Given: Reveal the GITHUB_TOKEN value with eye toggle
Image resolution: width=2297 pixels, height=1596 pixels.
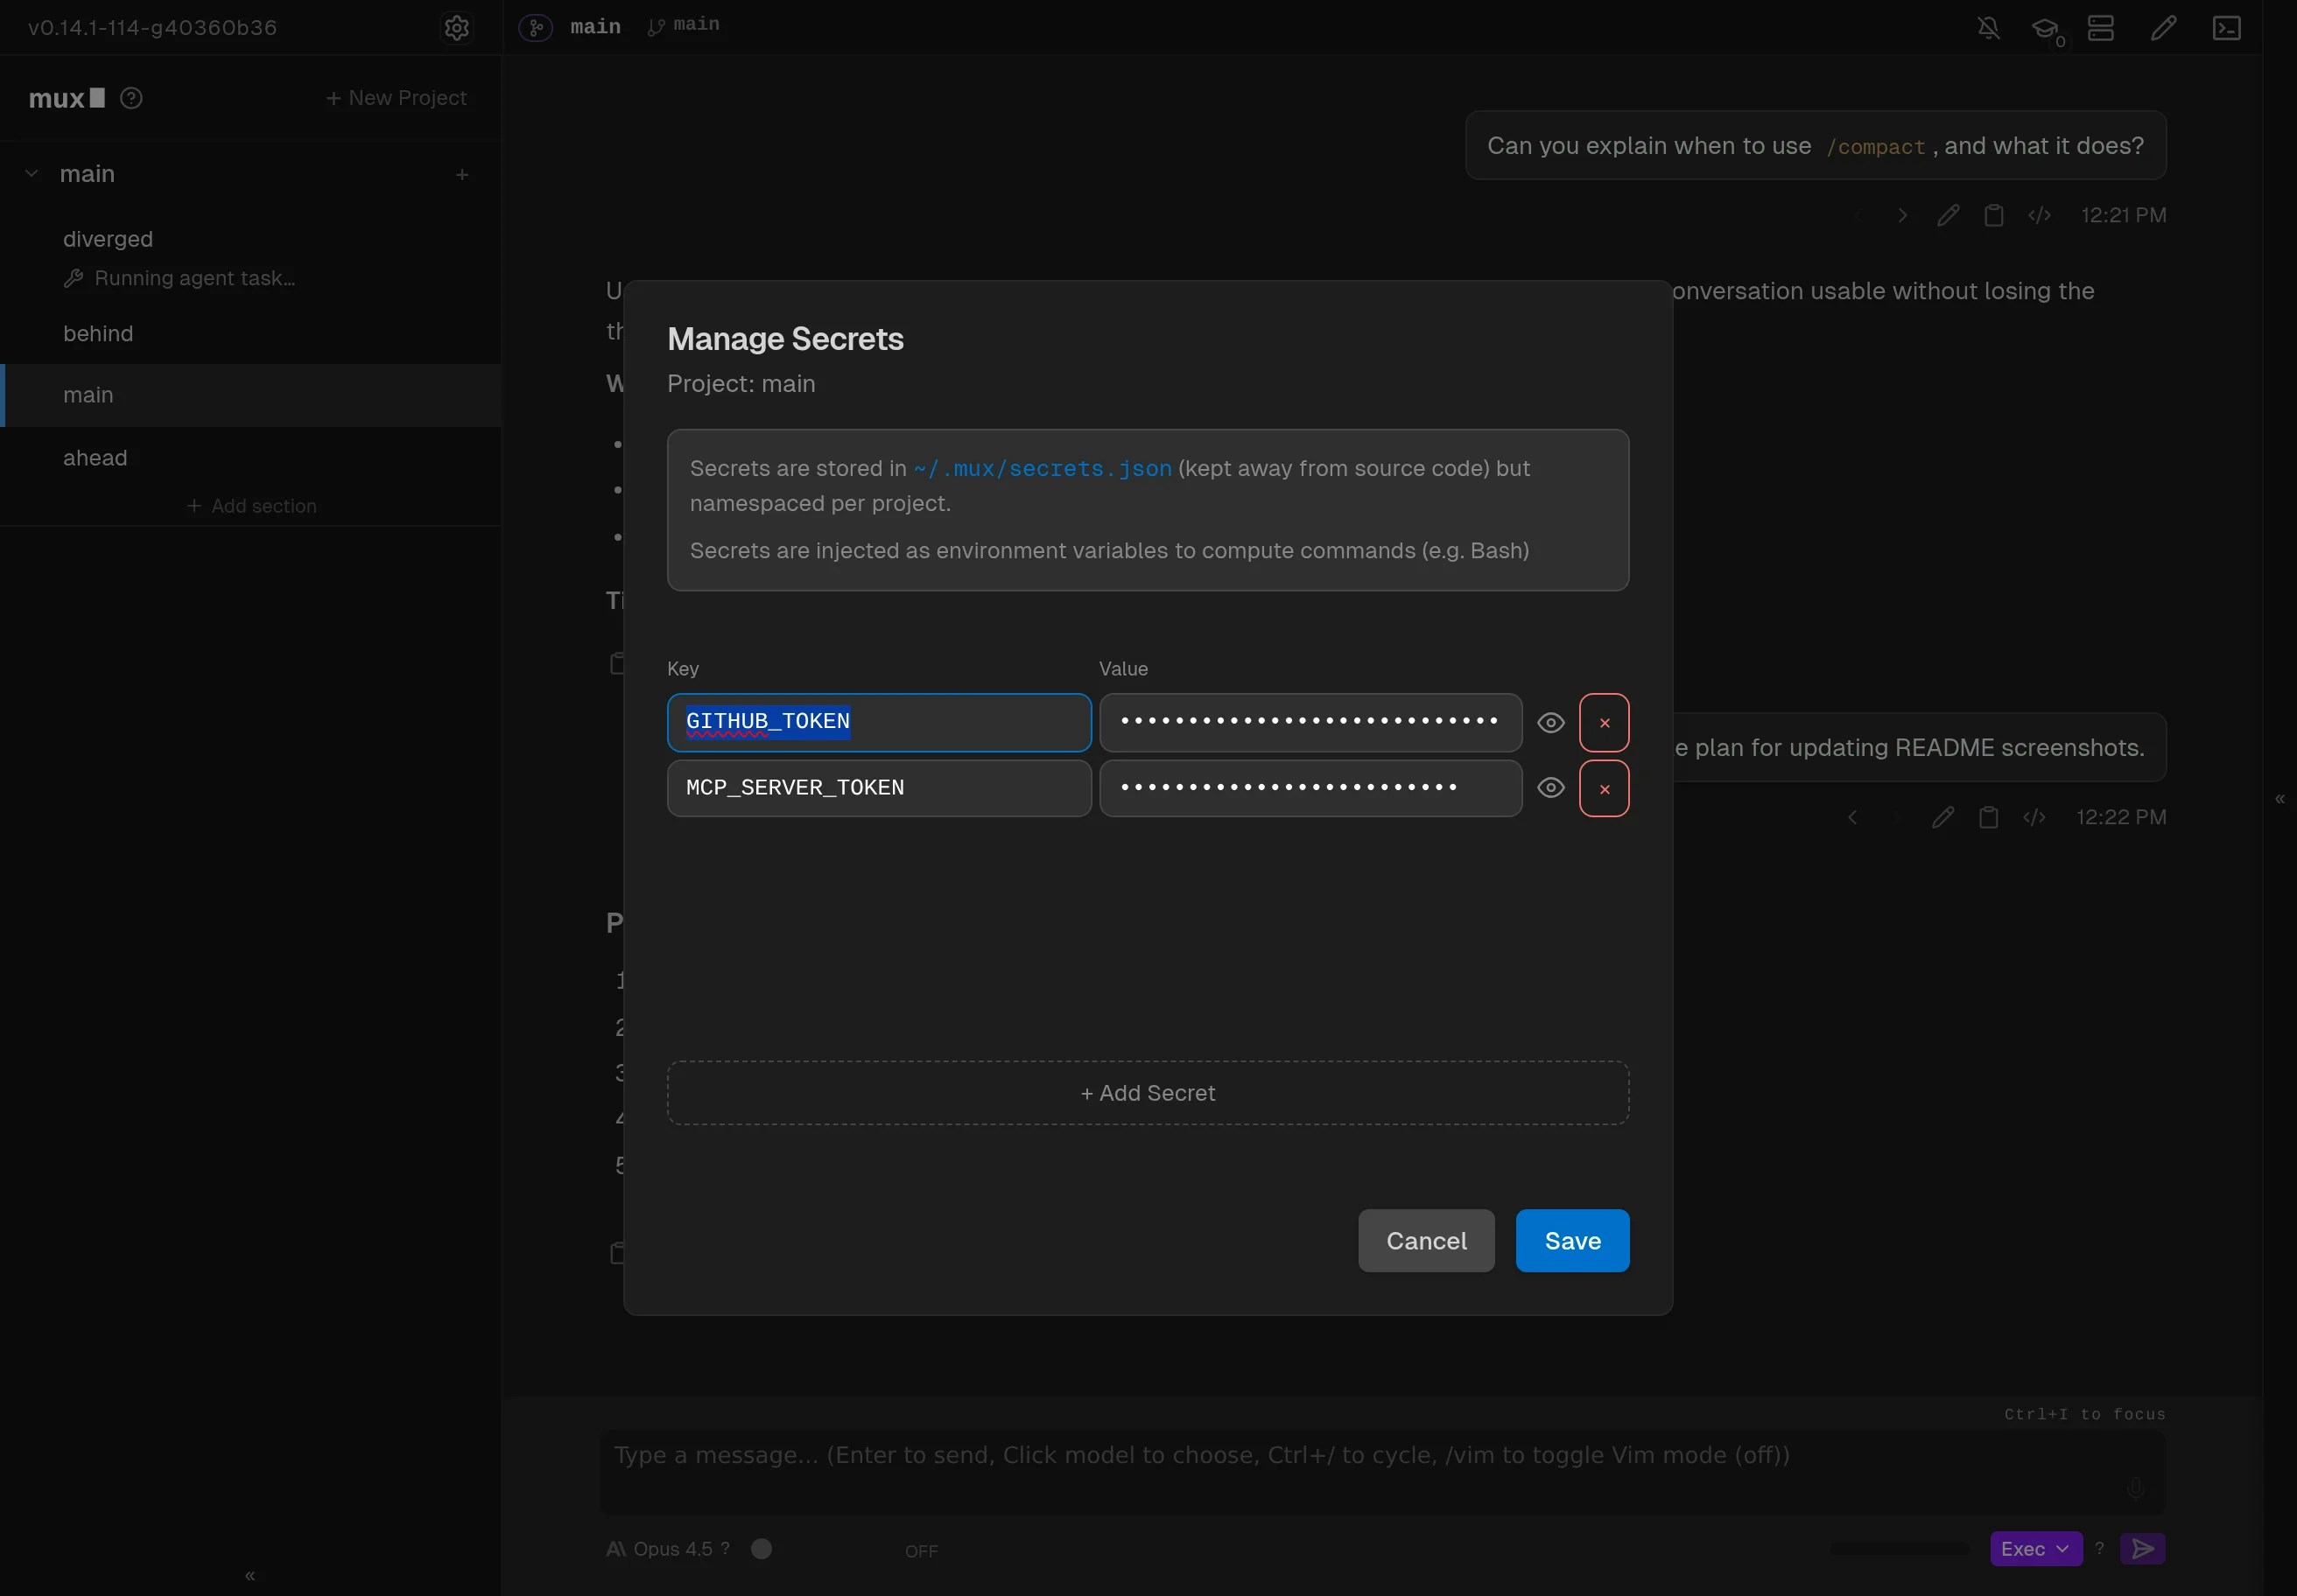Looking at the screenshot, I should click(1550, 722).
